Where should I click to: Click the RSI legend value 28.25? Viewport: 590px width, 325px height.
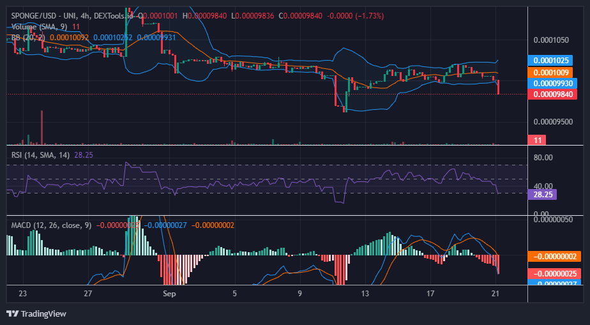tap(84, 155)
